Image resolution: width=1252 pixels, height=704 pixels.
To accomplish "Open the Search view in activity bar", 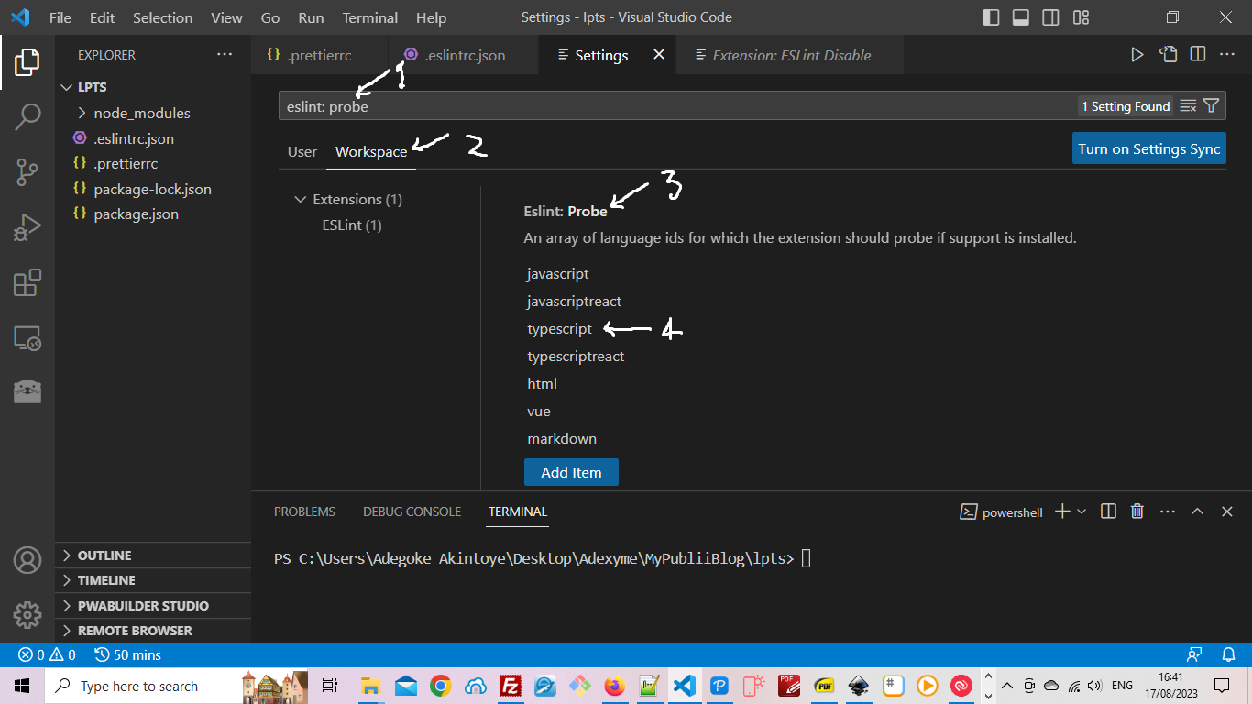I will click(x=27, y=116).
